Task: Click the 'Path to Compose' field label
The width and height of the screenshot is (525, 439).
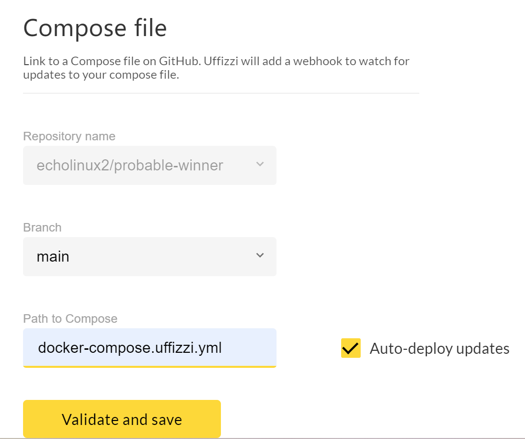Action: point(70,319)
